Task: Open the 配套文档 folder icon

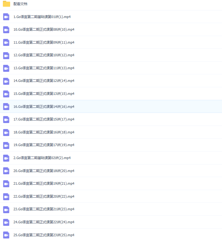Action: point(6,4)
